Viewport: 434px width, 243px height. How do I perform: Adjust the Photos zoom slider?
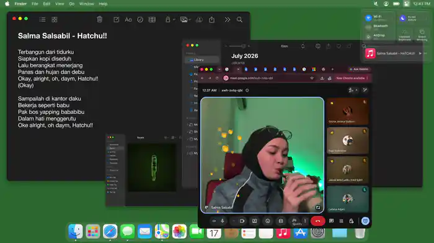click(x=237, y=46)
